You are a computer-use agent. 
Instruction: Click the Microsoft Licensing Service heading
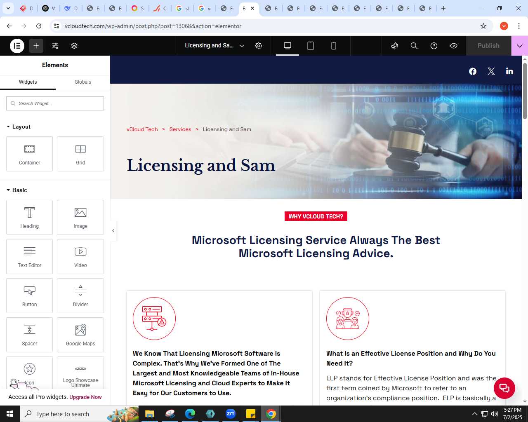[x=316, y=246]
